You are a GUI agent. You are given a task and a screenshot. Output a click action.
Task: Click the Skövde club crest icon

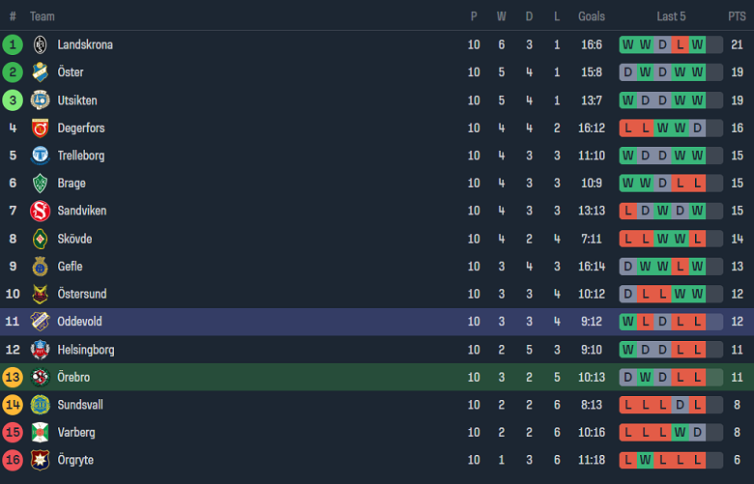40,239
